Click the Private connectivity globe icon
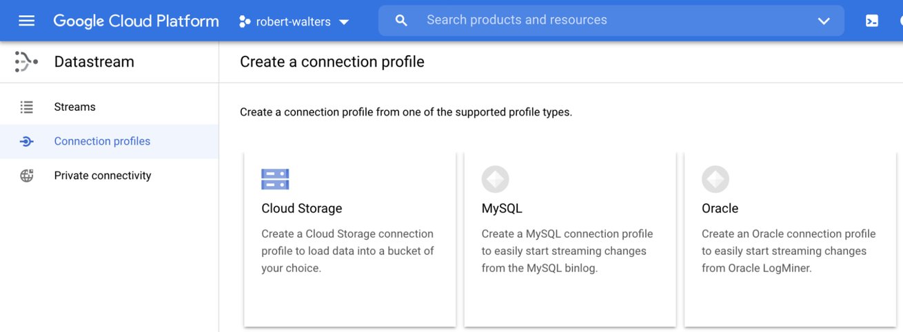This screenshot has width=903, height=332. (26, 176)
